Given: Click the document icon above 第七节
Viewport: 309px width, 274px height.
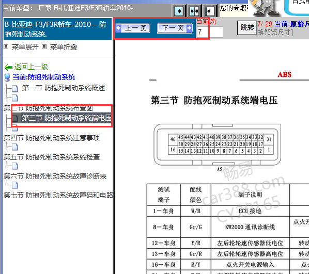Looking at the screenshot, I should coord(15,185).
